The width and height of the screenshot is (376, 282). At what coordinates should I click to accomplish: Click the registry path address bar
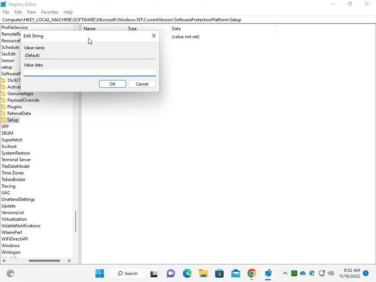188,20
